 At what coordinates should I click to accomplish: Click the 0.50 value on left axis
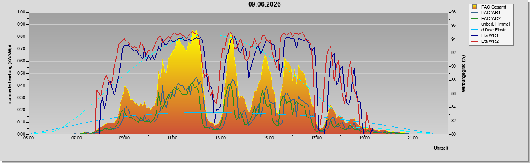21,73
